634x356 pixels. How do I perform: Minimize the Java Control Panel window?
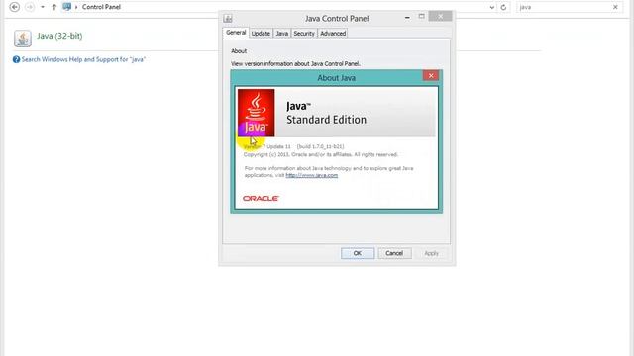click(407, 18)
